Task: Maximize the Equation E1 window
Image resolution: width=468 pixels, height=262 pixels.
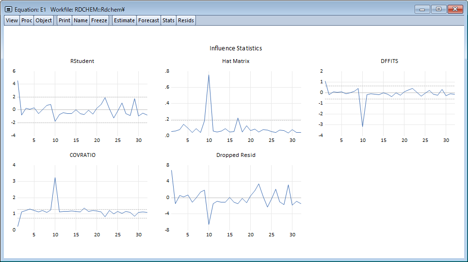Action: [438, 10]
